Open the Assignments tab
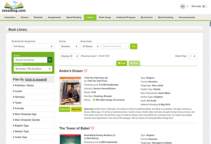Screen dimensions: 211x144 (x=54, y=17)
